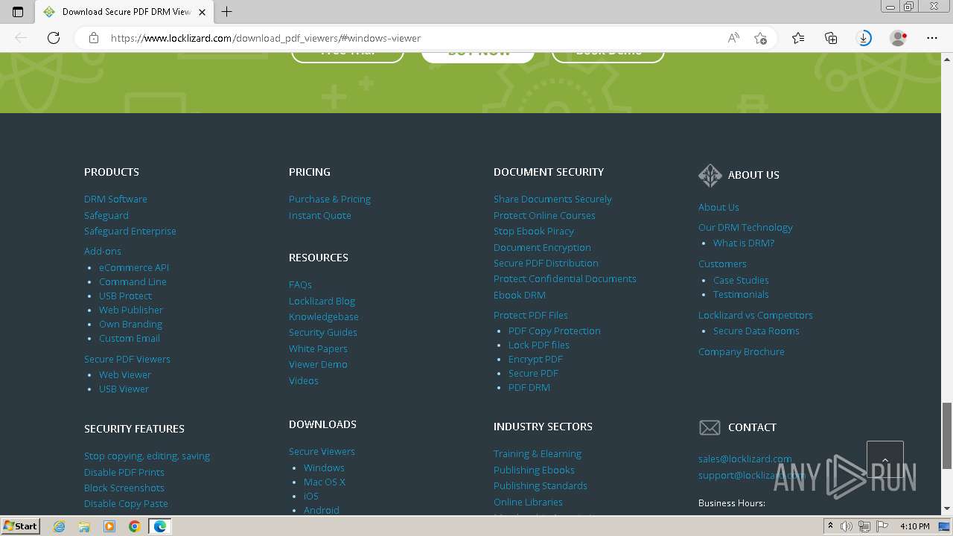The height and width of the screenshot is (536, 953).
Task: Go to eCommerce API add-on
Action: 134,267
